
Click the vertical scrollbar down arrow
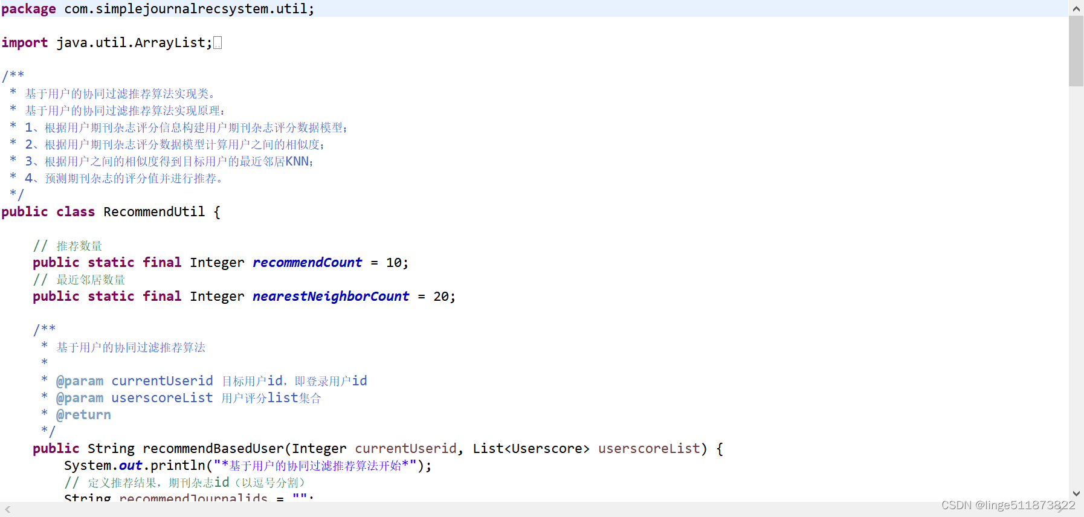click(x=1076, y=493)
